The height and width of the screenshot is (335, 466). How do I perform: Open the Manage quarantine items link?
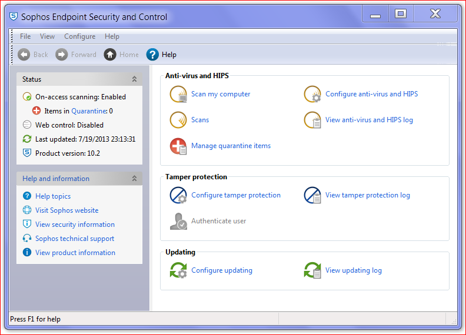(231, 146)
